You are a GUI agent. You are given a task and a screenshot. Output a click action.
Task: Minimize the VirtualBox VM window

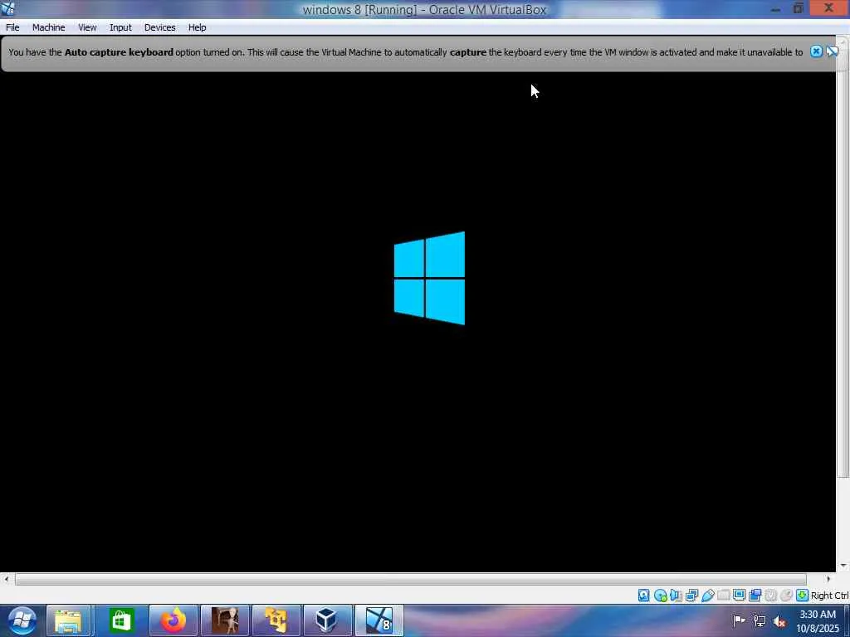(x=776, y=8)
